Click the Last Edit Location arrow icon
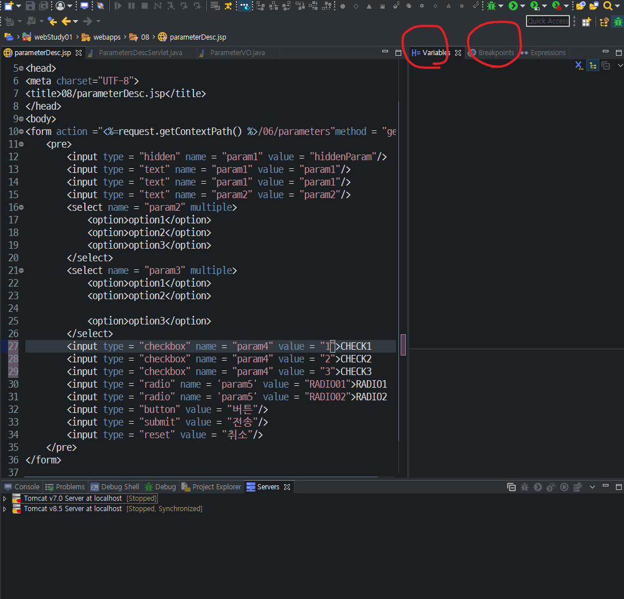 point(52,21)
